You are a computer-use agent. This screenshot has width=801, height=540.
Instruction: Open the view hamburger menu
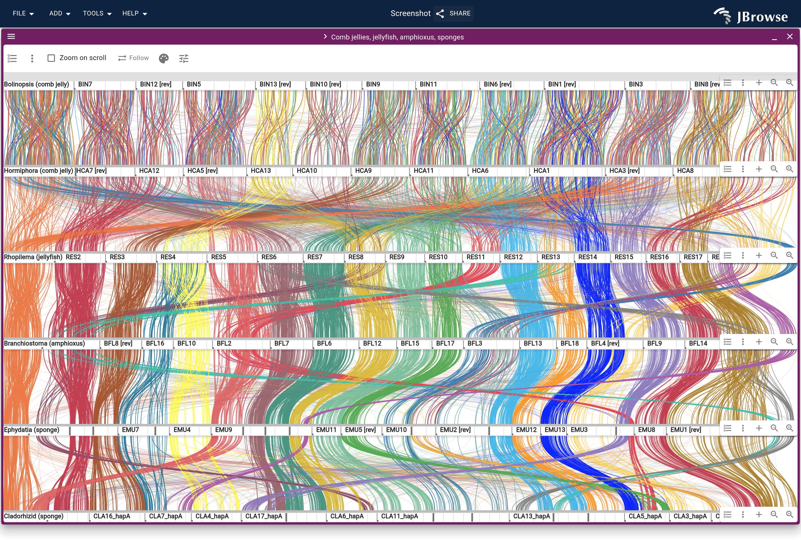pyautogui.click(x=11, y=37)
